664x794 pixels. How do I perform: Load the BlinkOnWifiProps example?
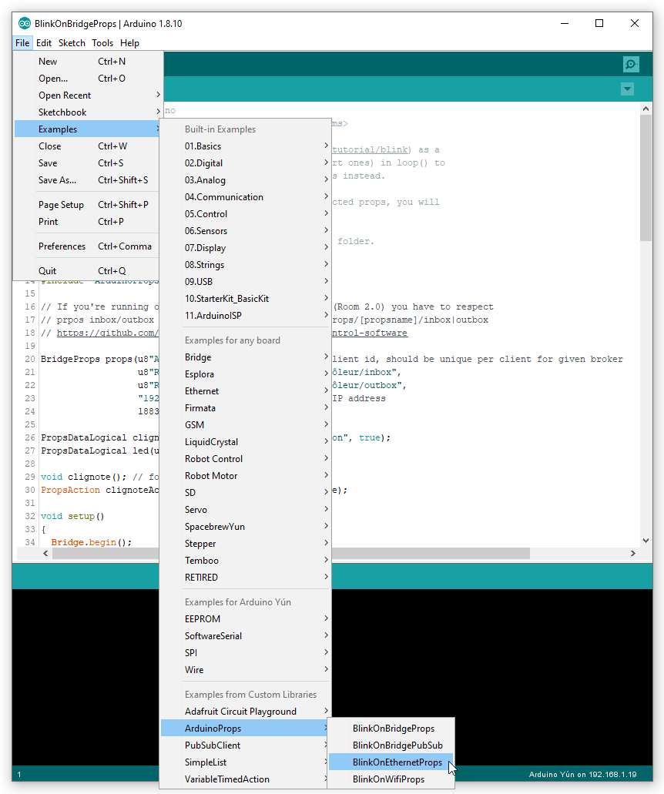tap(391, 779)
